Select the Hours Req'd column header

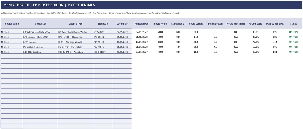tap(160, 24)
